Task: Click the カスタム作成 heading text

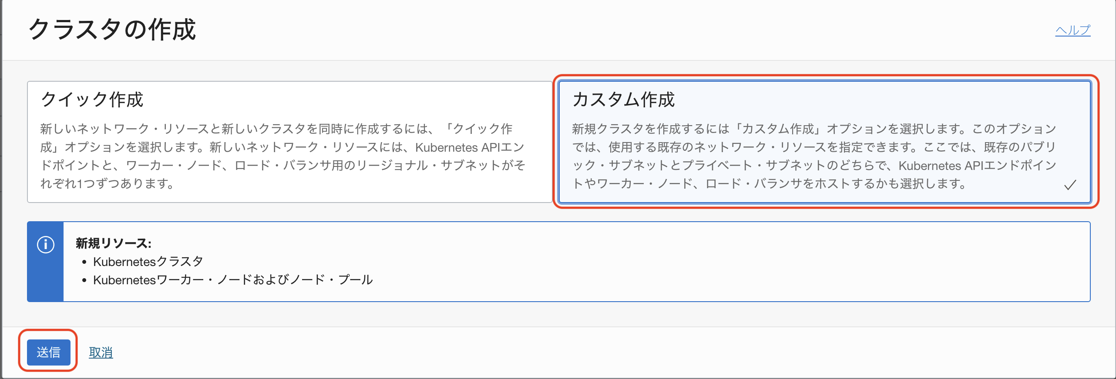Action: click(623, 100)
